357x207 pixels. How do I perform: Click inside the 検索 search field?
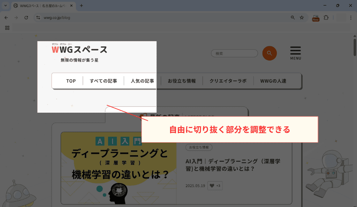coord(234,53)
